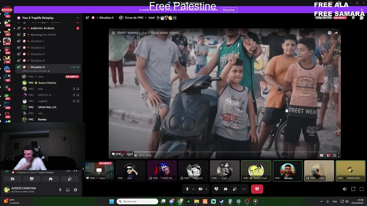Image resolution: width=367 pixels, height=206 pixels.
Task: Open soundboard in the voice panel
Action: click(x=69, y=179)
